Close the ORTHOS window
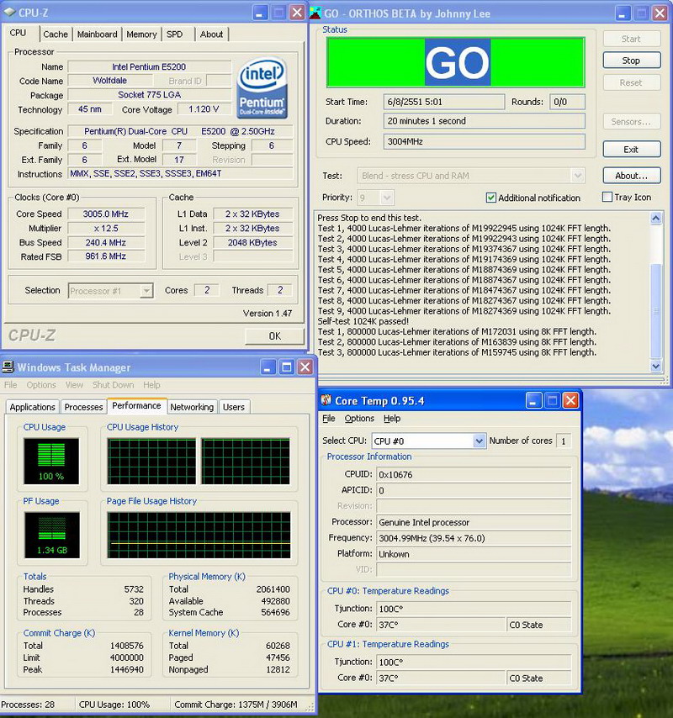The image size is (673, 718). 660,13
